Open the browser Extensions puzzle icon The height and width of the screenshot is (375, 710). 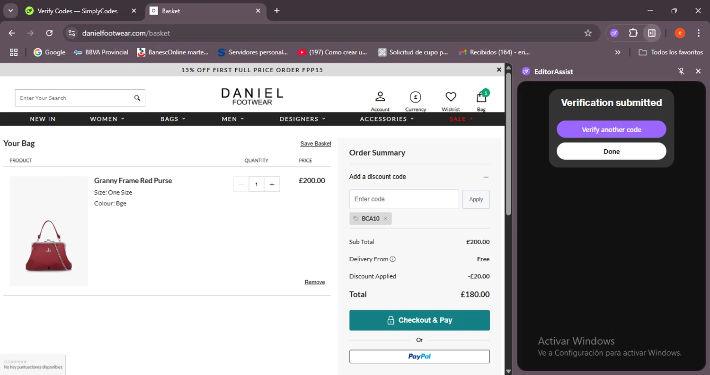[x=633, y=33]
